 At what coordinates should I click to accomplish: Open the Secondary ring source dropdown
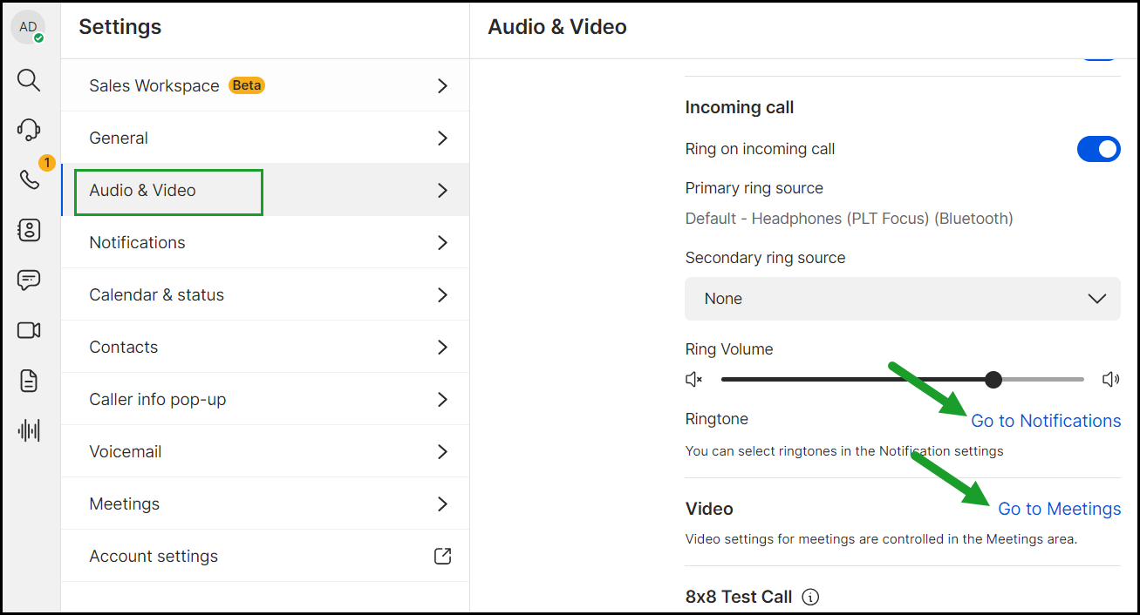point(903,299)
